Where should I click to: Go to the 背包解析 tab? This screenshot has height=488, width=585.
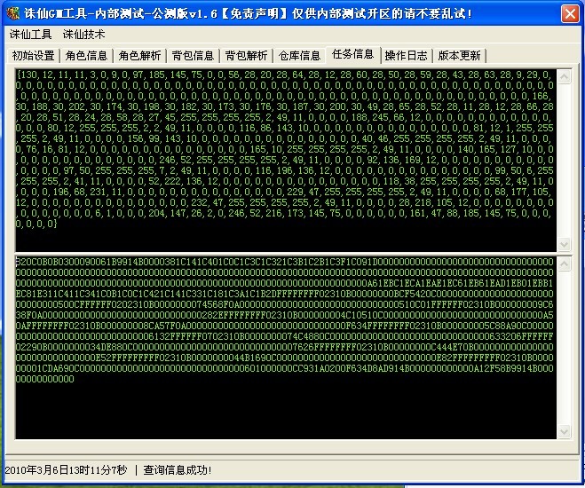(246, 55)
